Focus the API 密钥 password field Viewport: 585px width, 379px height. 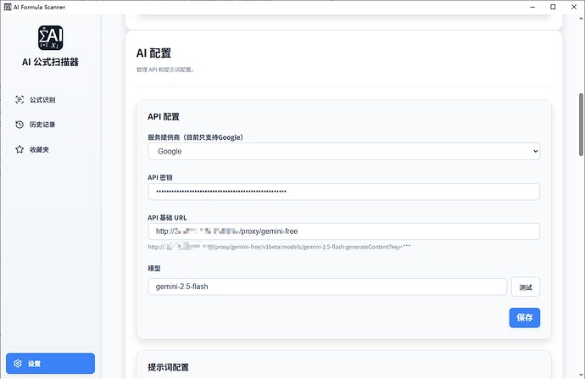(343, 192)
